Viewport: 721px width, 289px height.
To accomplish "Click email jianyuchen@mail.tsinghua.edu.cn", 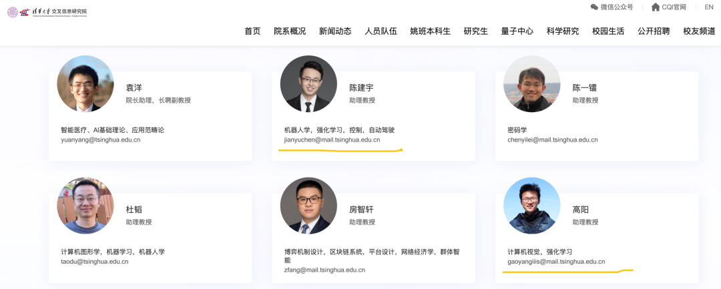I will (332, 140).
